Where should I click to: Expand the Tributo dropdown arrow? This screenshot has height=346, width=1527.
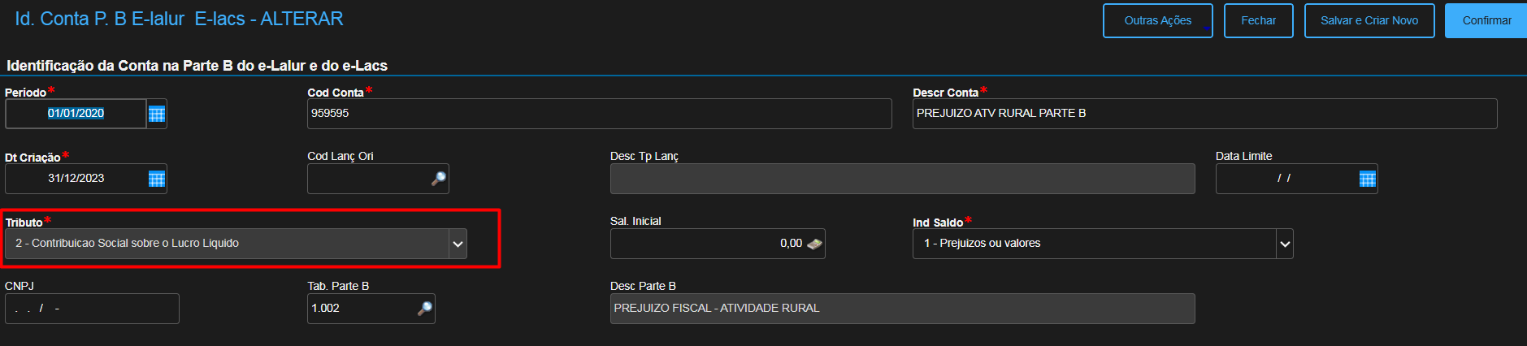click(x=458, y=244)
